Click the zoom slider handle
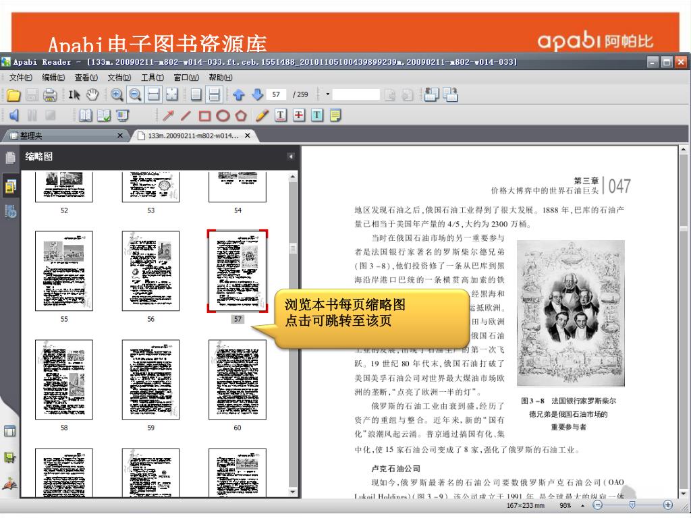 [x=632, y=505]
